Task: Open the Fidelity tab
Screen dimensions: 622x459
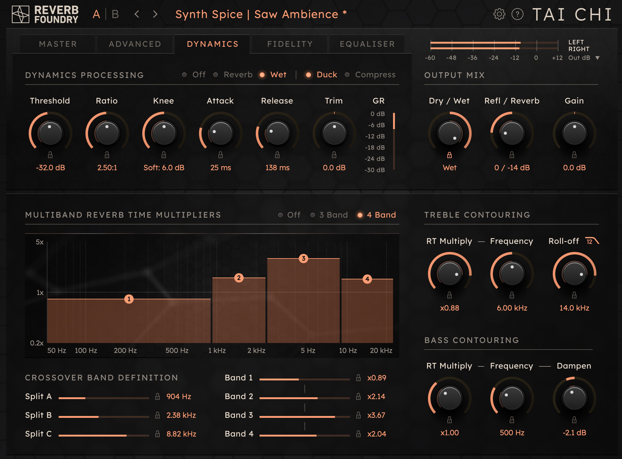Action: [x=290, y=44]
